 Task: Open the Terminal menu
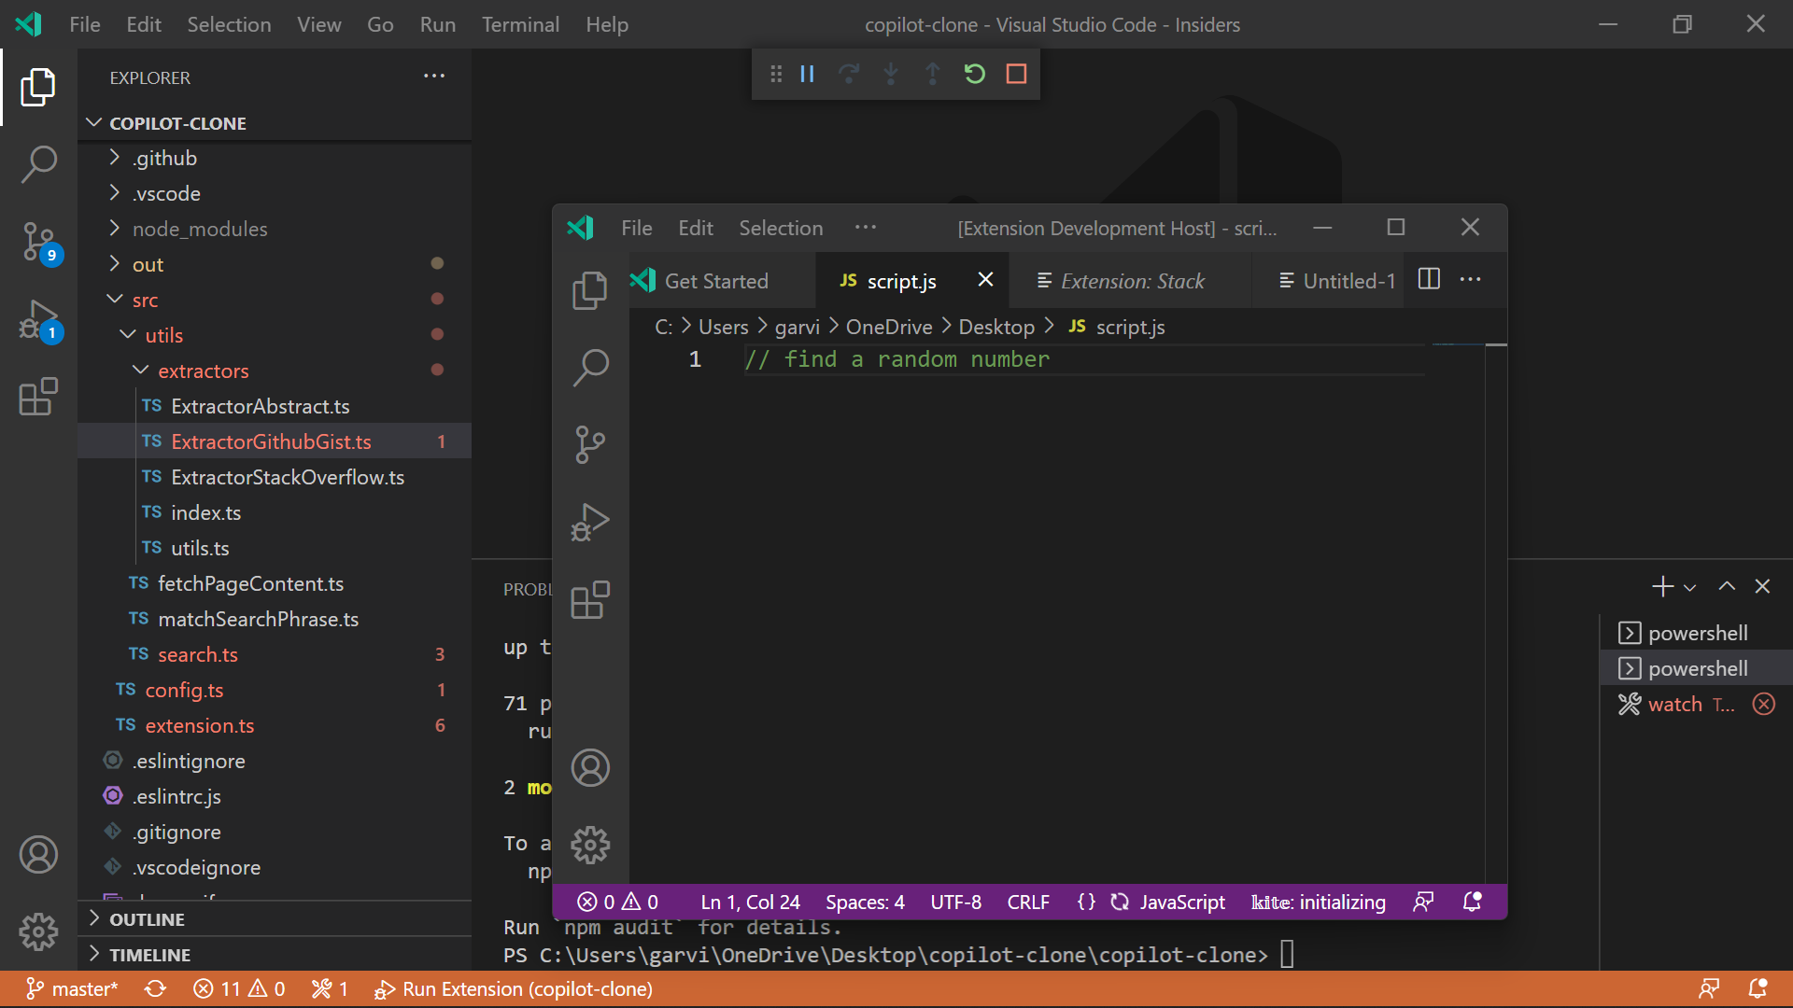pos(520,24)
